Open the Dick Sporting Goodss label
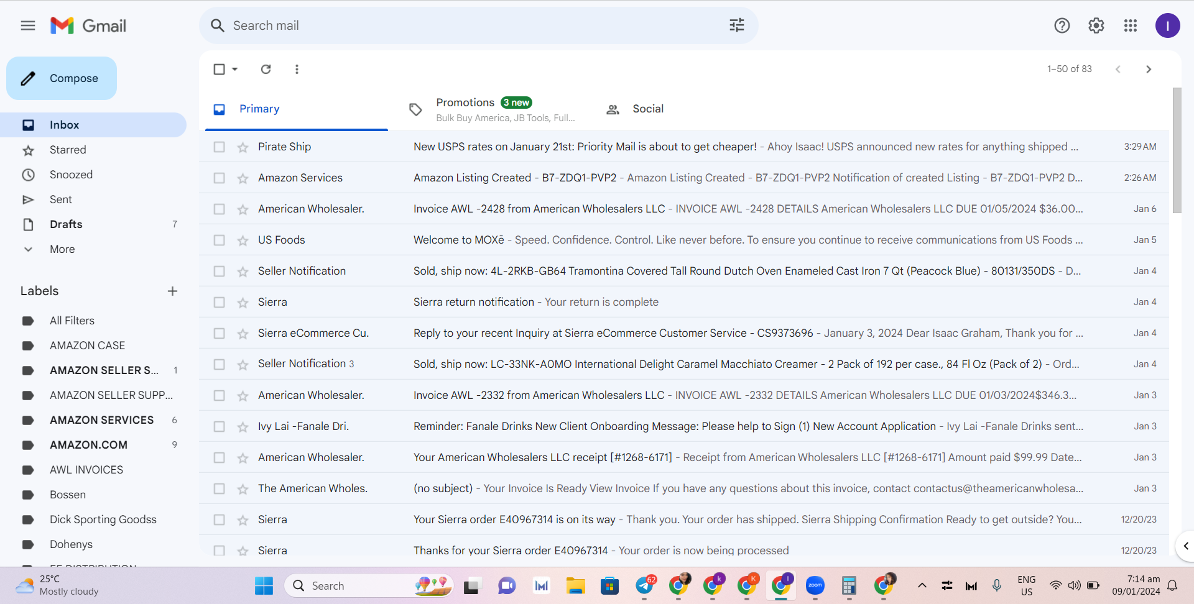This screenshot has height=604, width=1194. (93, 519)
